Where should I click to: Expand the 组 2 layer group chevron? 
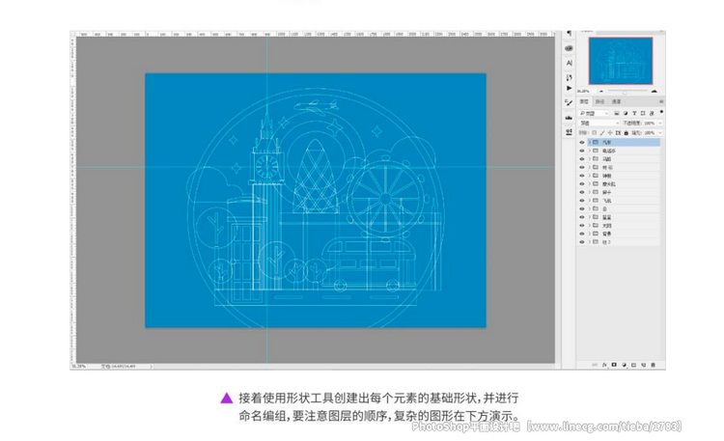pos(590,242)
